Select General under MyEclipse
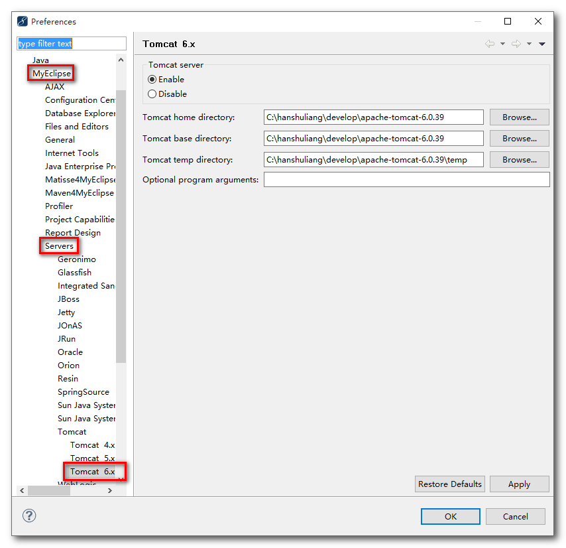This screenshot has width=566, height=548. (x=60, y=140)
